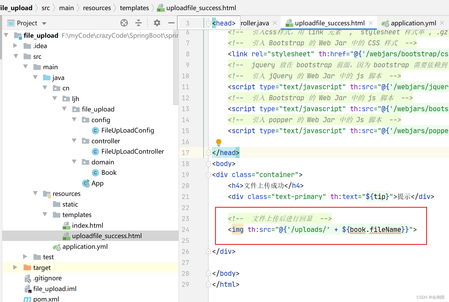Image resolution: width=449 pixels, height=302 pixels.
Task: Collapse the ljh package arrow
Action: click(x=55, y=98)
